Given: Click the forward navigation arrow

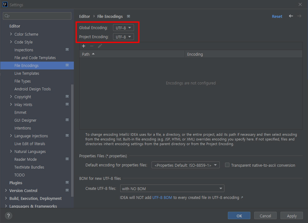Looking at the screenshot, I should (x=299, y=16).
